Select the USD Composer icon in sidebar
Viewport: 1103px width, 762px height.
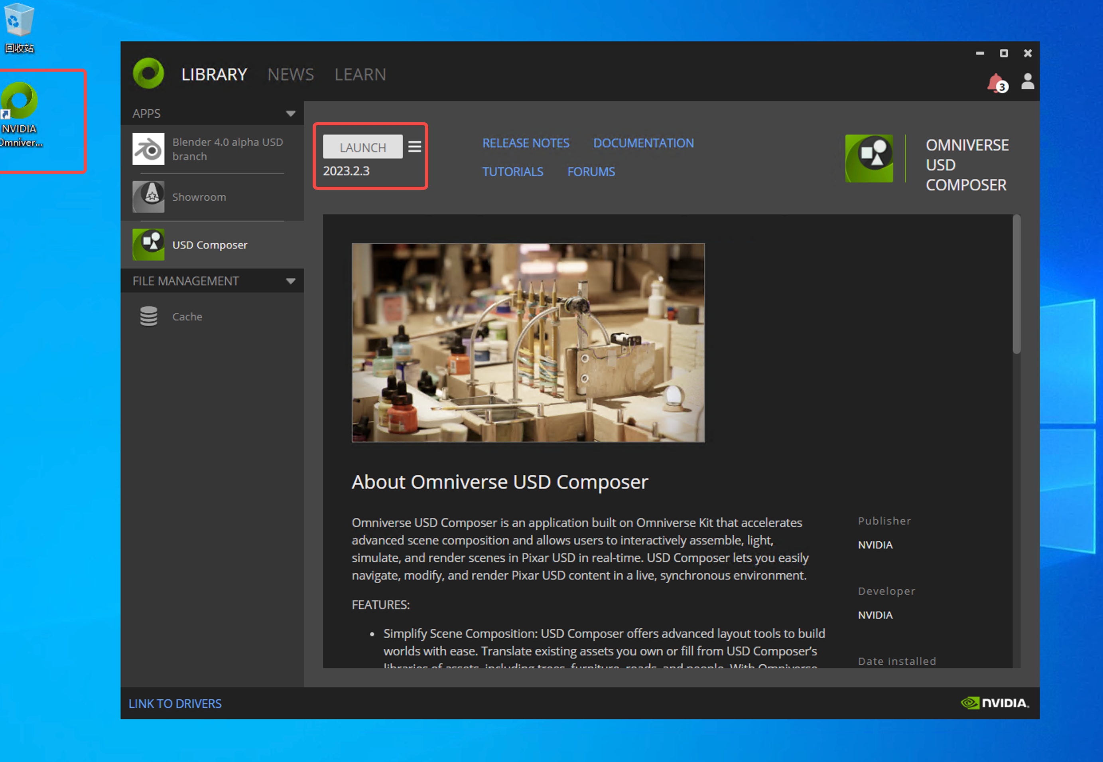(148, 245)
